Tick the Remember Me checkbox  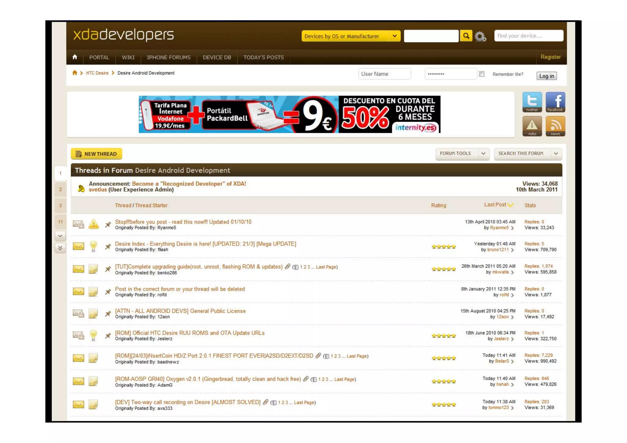coord(482,74)
